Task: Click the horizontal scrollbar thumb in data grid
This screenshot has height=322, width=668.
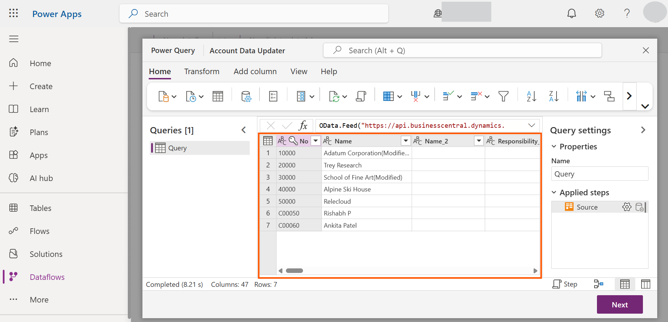Action: (294, 270)
